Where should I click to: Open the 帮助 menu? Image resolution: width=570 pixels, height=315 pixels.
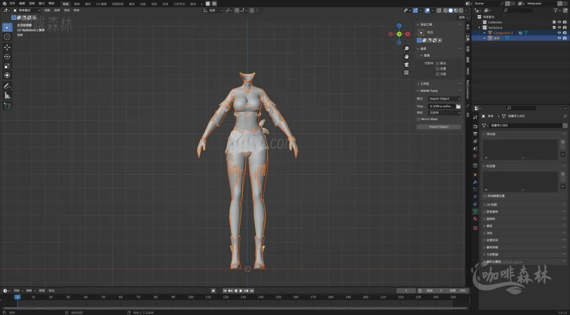(x=51, y=3)
